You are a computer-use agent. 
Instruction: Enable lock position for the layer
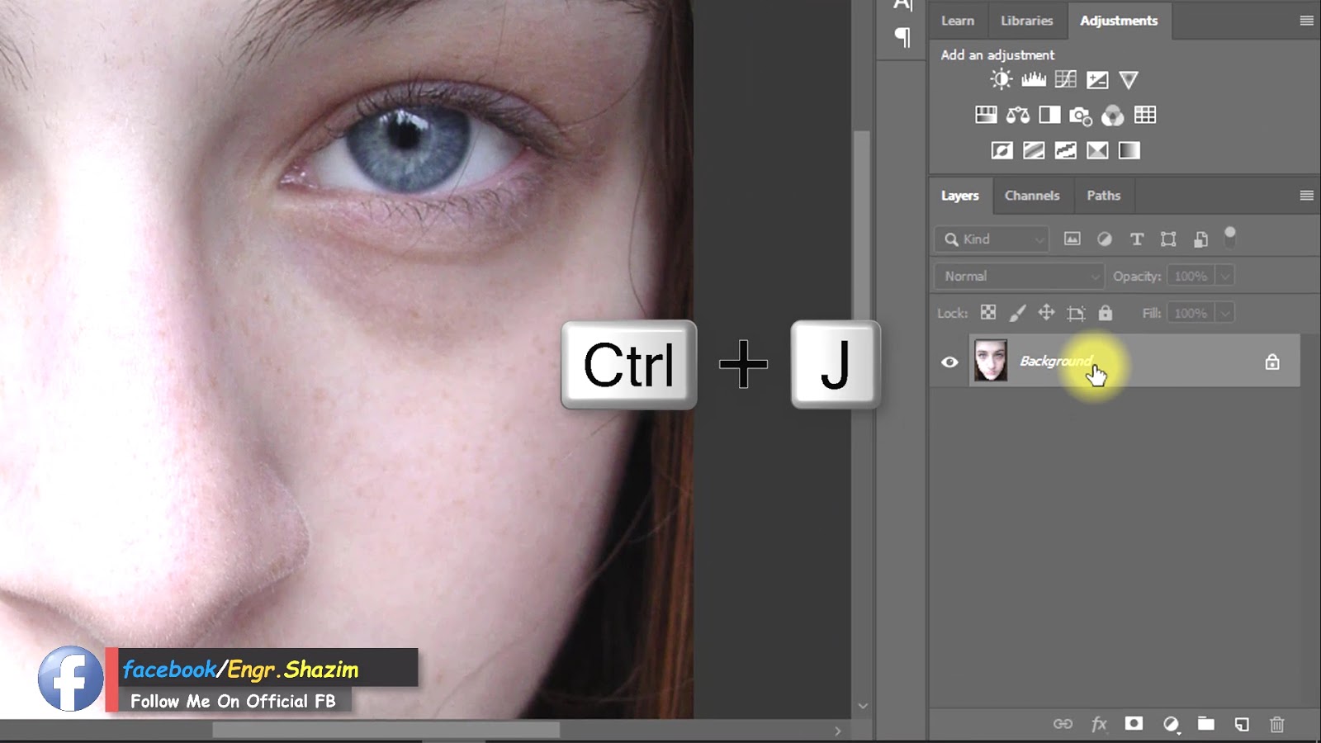point(1047,313)
